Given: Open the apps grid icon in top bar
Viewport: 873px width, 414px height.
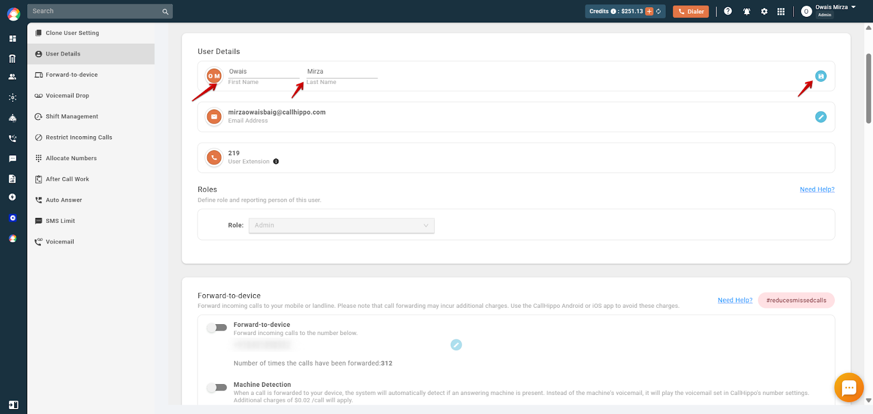Looking at the screenshot, I should 781,11.
